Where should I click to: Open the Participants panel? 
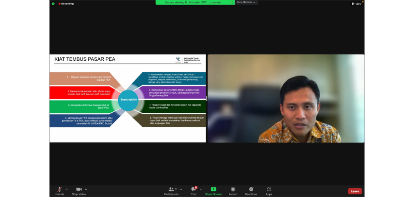(171, 189)
